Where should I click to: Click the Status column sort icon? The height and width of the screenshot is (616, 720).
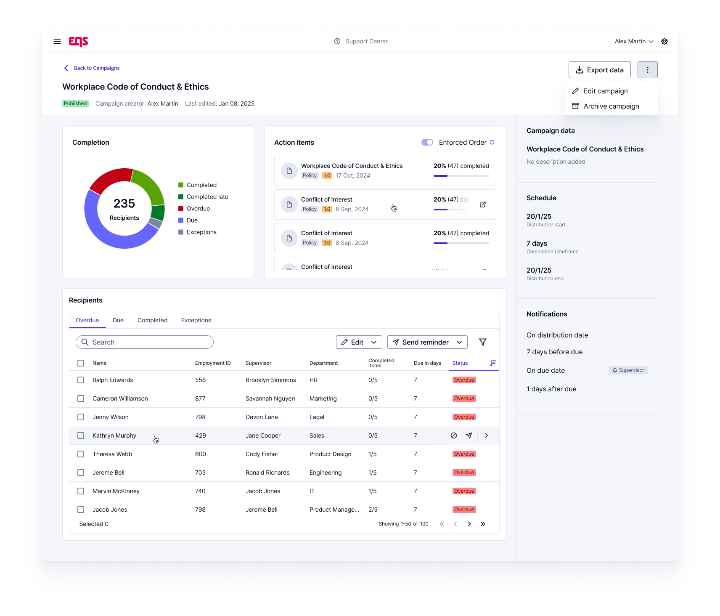[493, 363]
